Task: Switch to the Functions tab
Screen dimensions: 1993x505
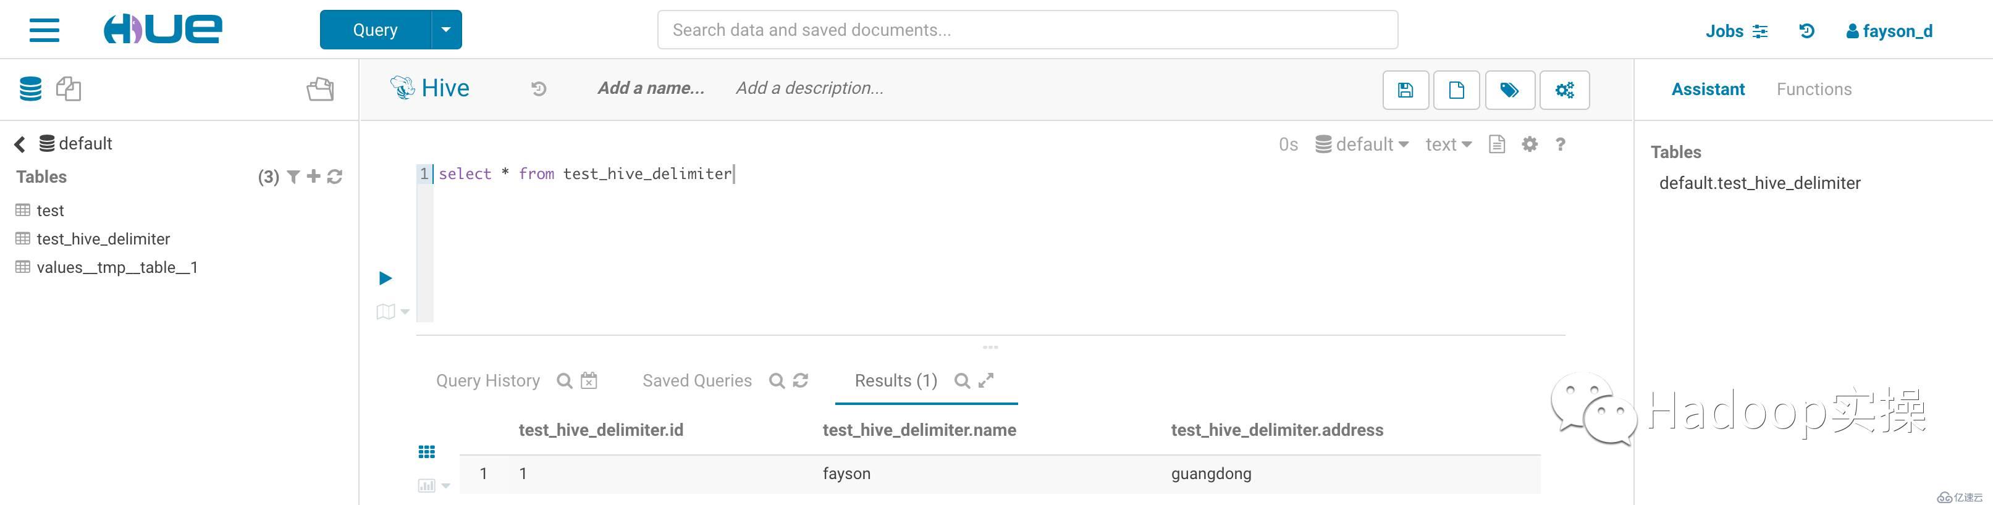Action: tap(1813, 90)
